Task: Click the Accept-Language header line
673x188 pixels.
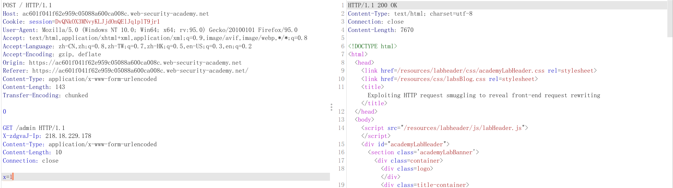Action: (127, 46)
